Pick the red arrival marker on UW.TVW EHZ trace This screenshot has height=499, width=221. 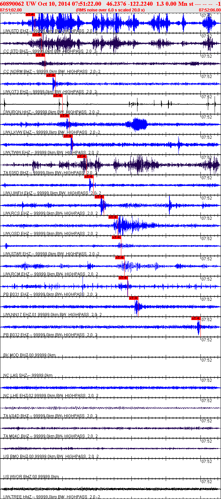click(x=68, y=136)
